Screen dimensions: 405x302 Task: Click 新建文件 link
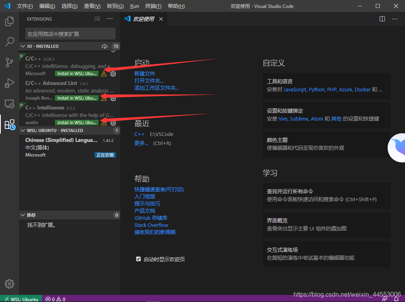(145, 74)
